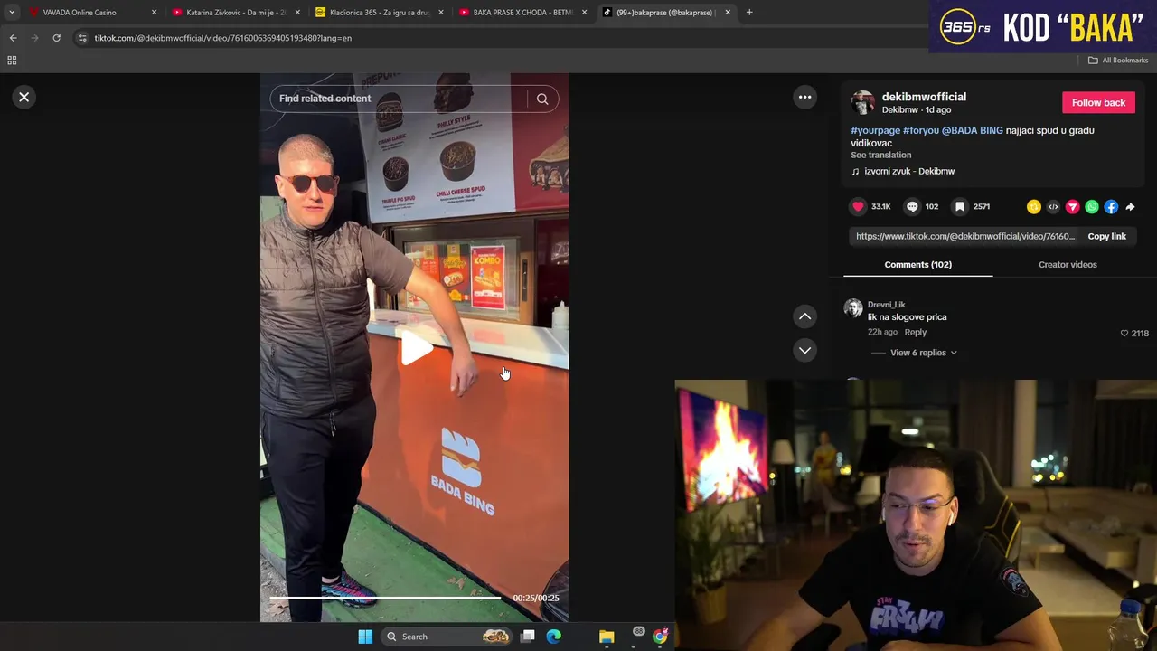Image resolution: width=1157 pixels, height=651 pixels.
Task: Play the video with center play button
Action: pyautogui.click(x=415, y=348)
